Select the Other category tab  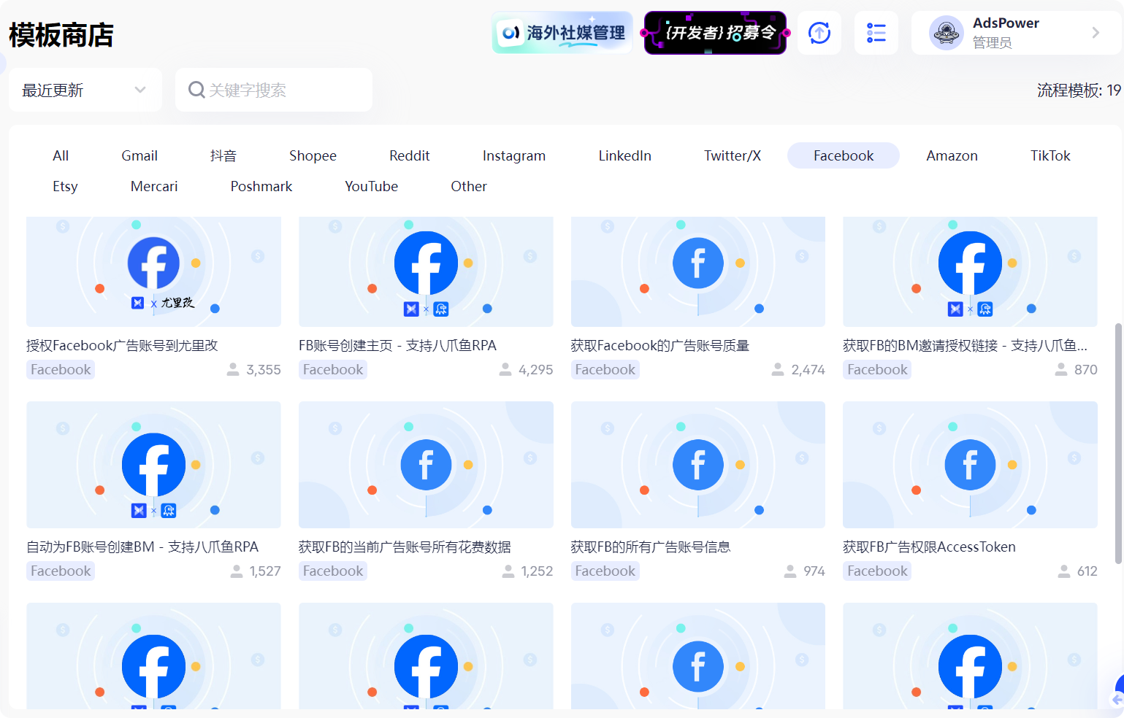[468, 186]
